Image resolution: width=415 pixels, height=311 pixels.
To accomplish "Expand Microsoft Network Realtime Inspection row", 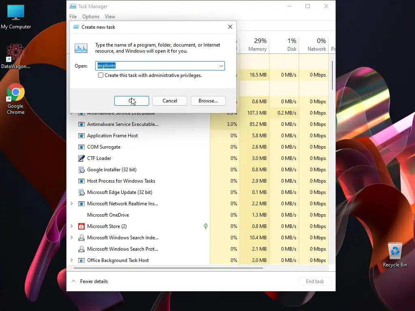I will coord(72,204).
